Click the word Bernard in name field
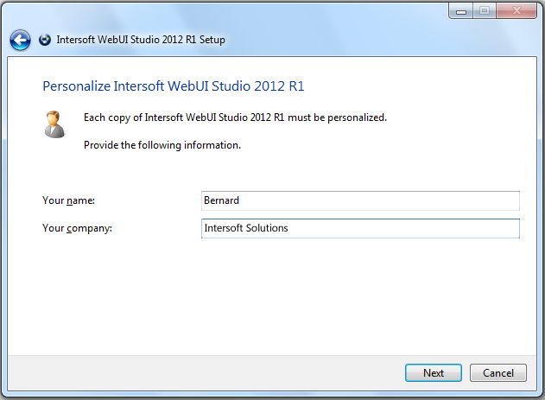Screen dimensions: 545x400 [x=221, y=200]
